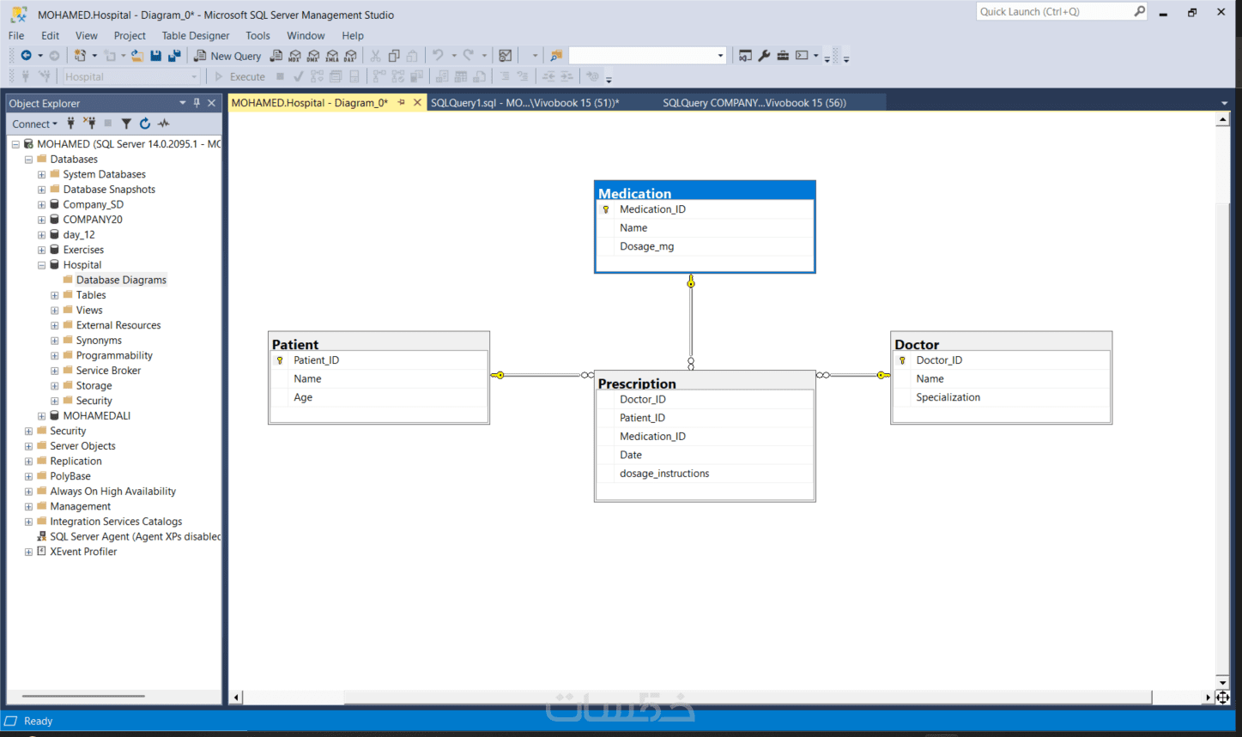Image resolution: width=1242 pixels, height=737 pixels.
Task: Click the Navigate Backward arrow icon
Action: [26, 56]
